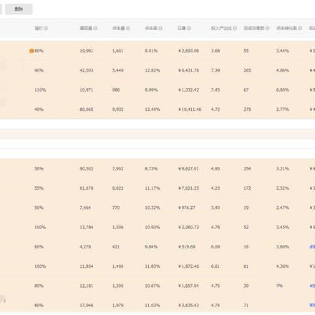The width and height of the screenshot is (315, 315).
Task: Select clicks value 770
Action: click(116, 208)
